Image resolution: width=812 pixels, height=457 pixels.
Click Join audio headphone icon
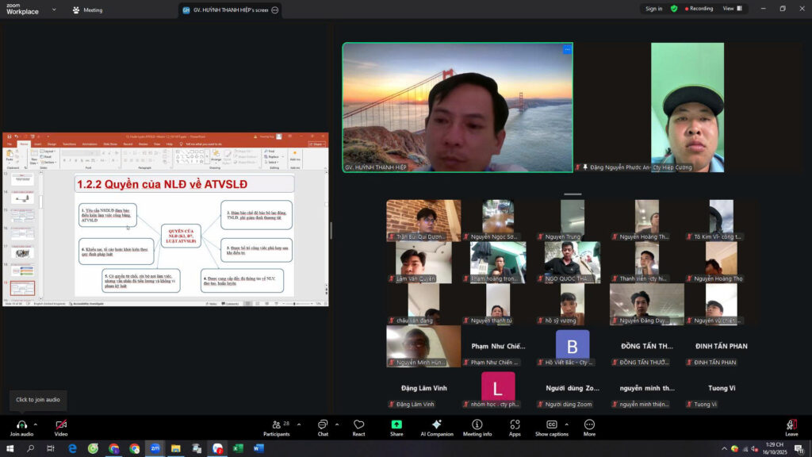pyautogui.click(x=21, y=424)
